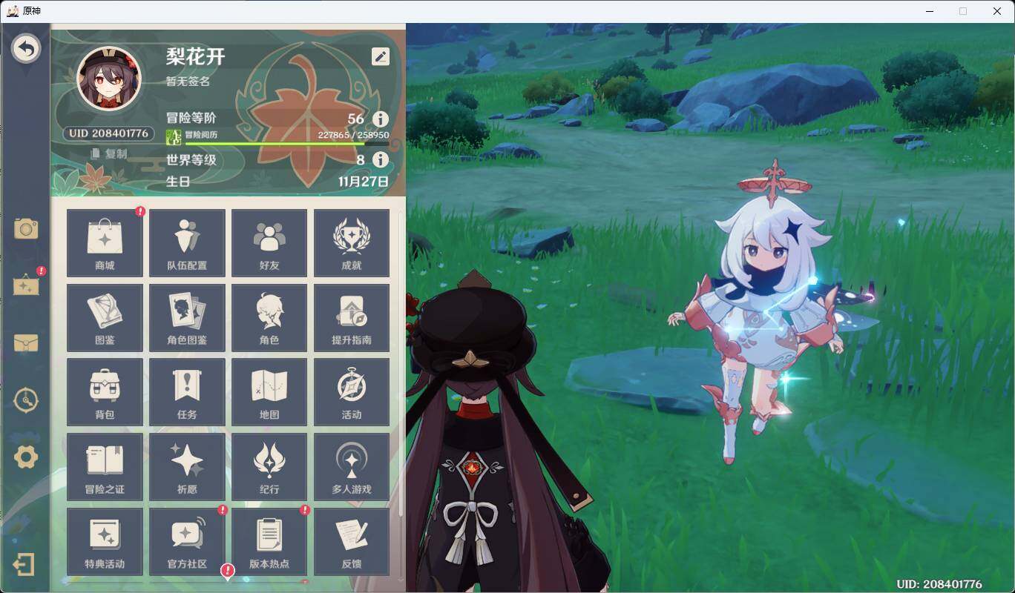Open 角色图鉴 character archive

pyautogui.click(x=187, y=318)
